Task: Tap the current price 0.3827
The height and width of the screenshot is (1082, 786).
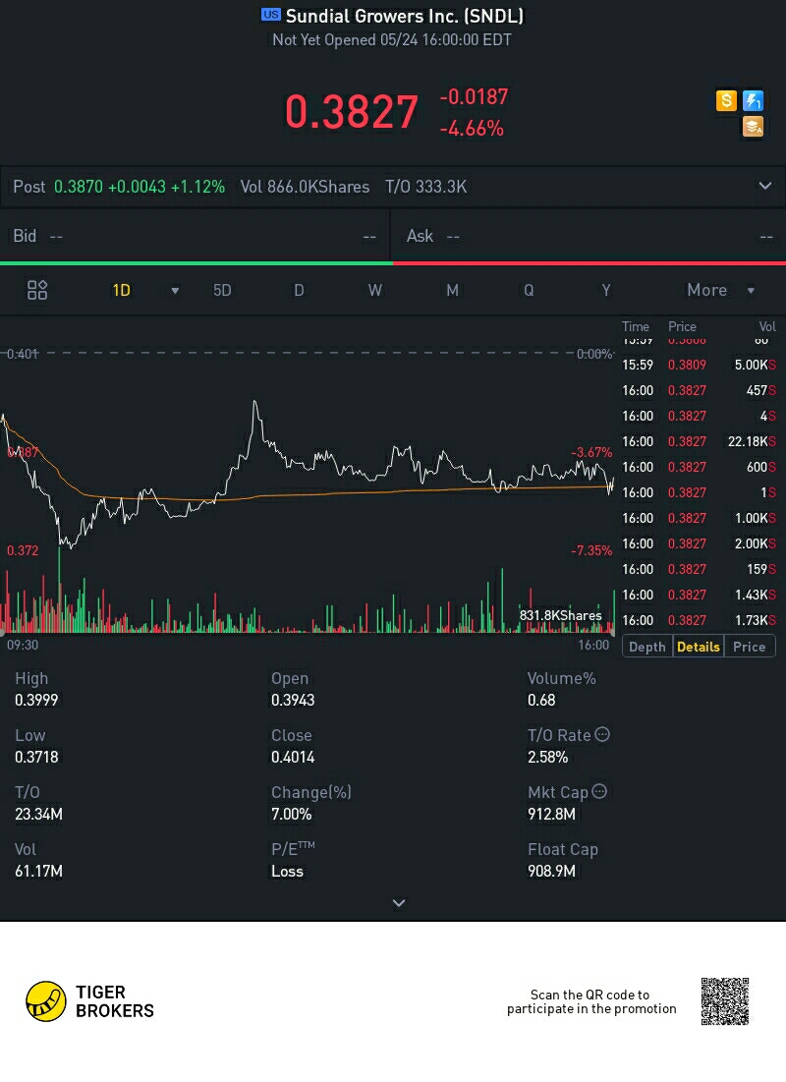Action: point(352,112)
